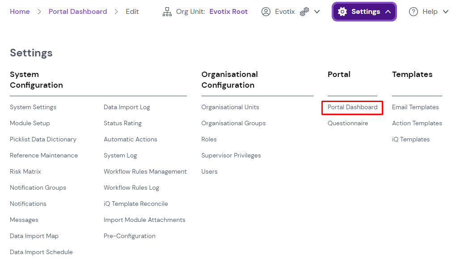Open iQ Template Reconcile
The height and width of the screenshot is (264, 460).
click(136, 204)
